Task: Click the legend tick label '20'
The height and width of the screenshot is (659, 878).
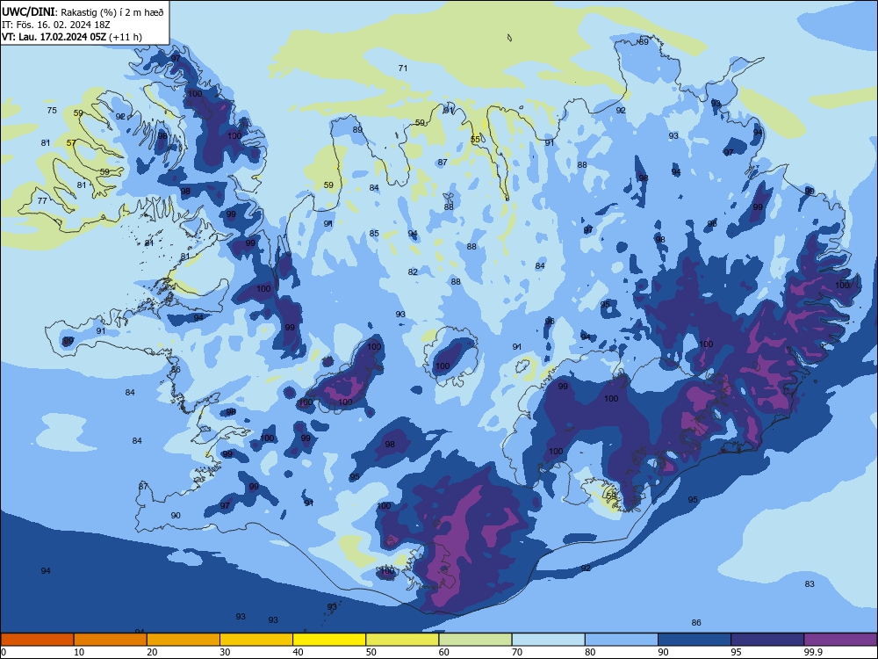Action: tap(152, 652)
